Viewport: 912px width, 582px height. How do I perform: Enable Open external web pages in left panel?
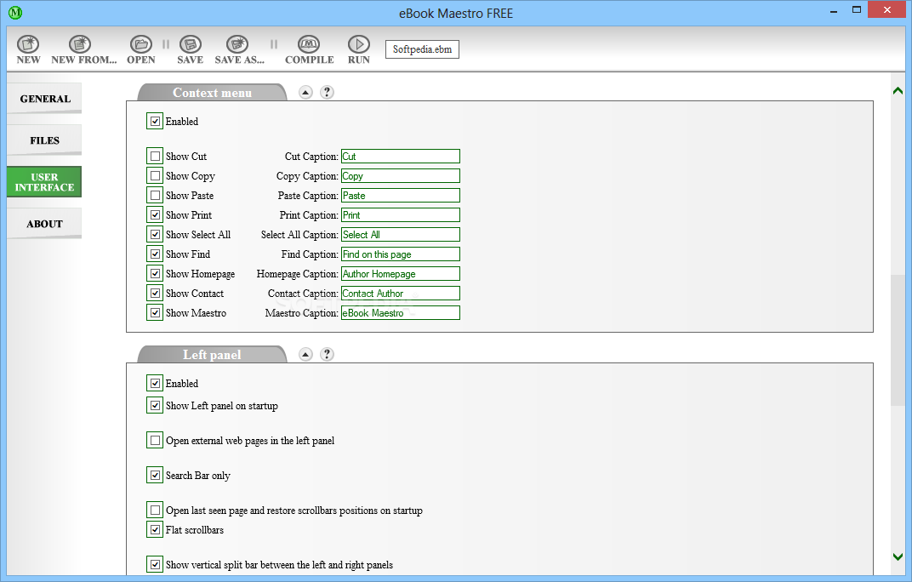click(155, 441)
